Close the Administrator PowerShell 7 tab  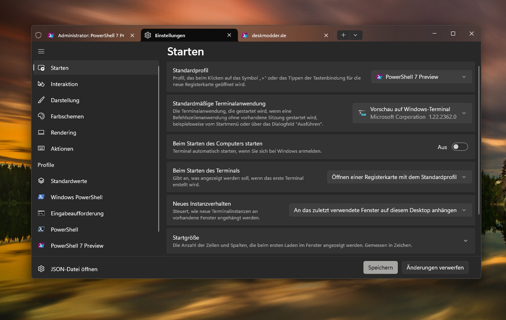[x=132, y=35]
